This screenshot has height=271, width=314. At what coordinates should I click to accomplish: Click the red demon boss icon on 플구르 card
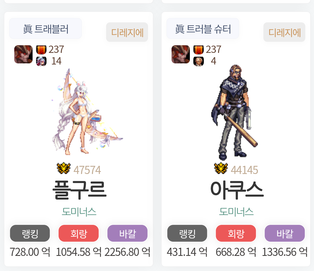point(24,54)
